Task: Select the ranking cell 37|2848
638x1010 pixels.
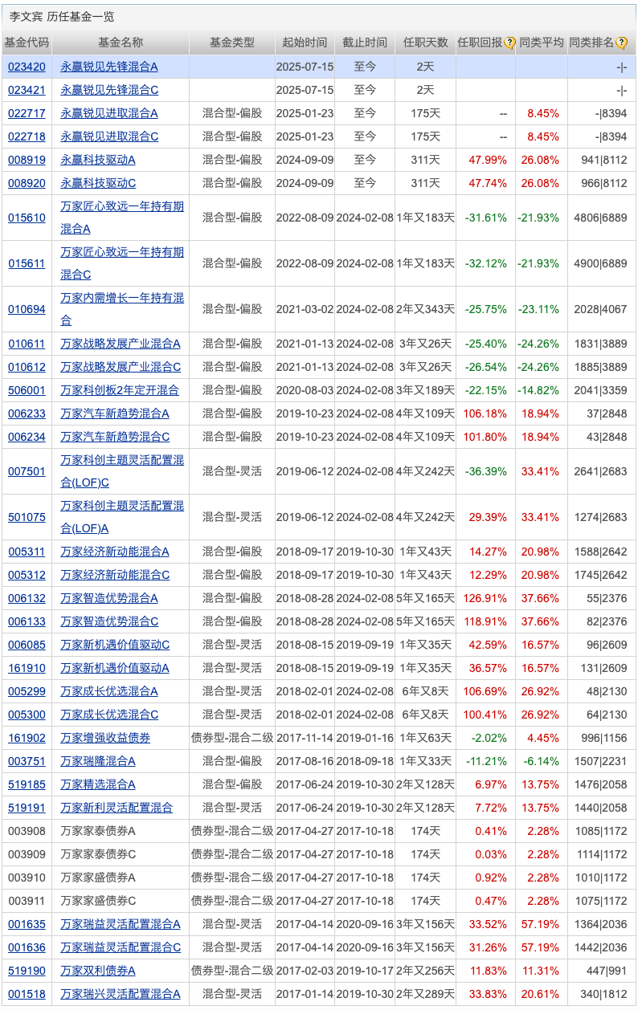Action: [x=607, y=413]
